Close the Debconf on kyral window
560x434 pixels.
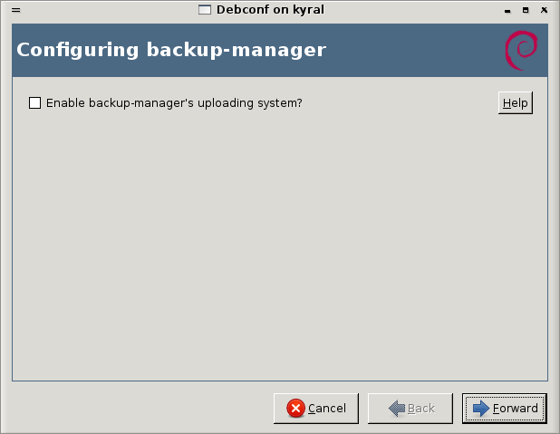(x=544, y=10)
